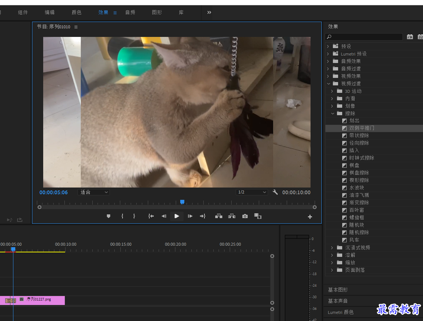423x321 pixels.
Task: Select the 时钟式擦除 transition icon
Action: pos(344,158)
